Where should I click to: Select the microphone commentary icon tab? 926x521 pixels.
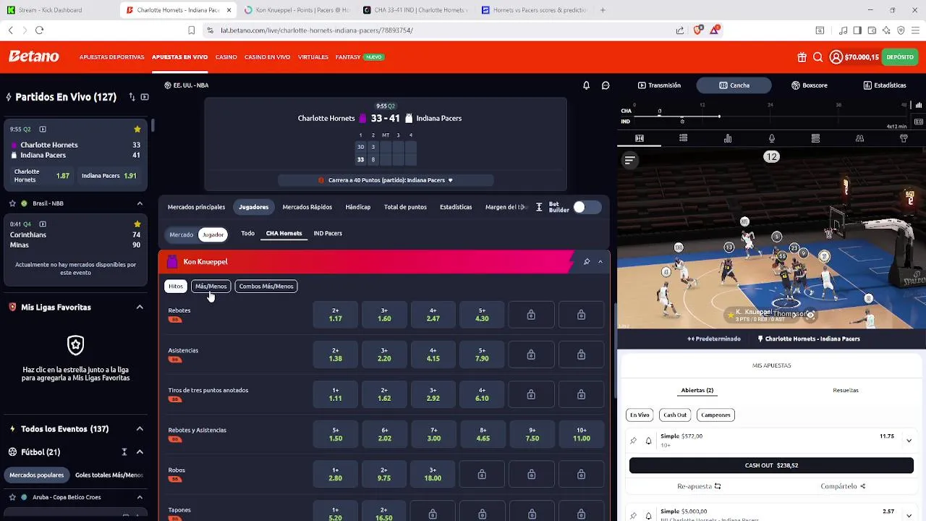click(772, 138)
